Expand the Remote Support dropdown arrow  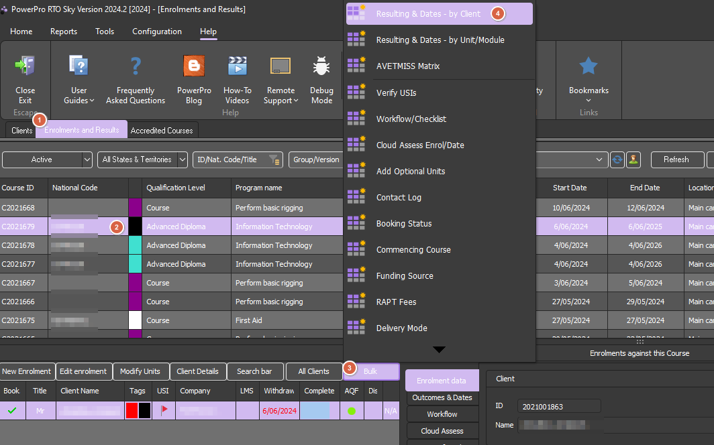coord(296,101)
